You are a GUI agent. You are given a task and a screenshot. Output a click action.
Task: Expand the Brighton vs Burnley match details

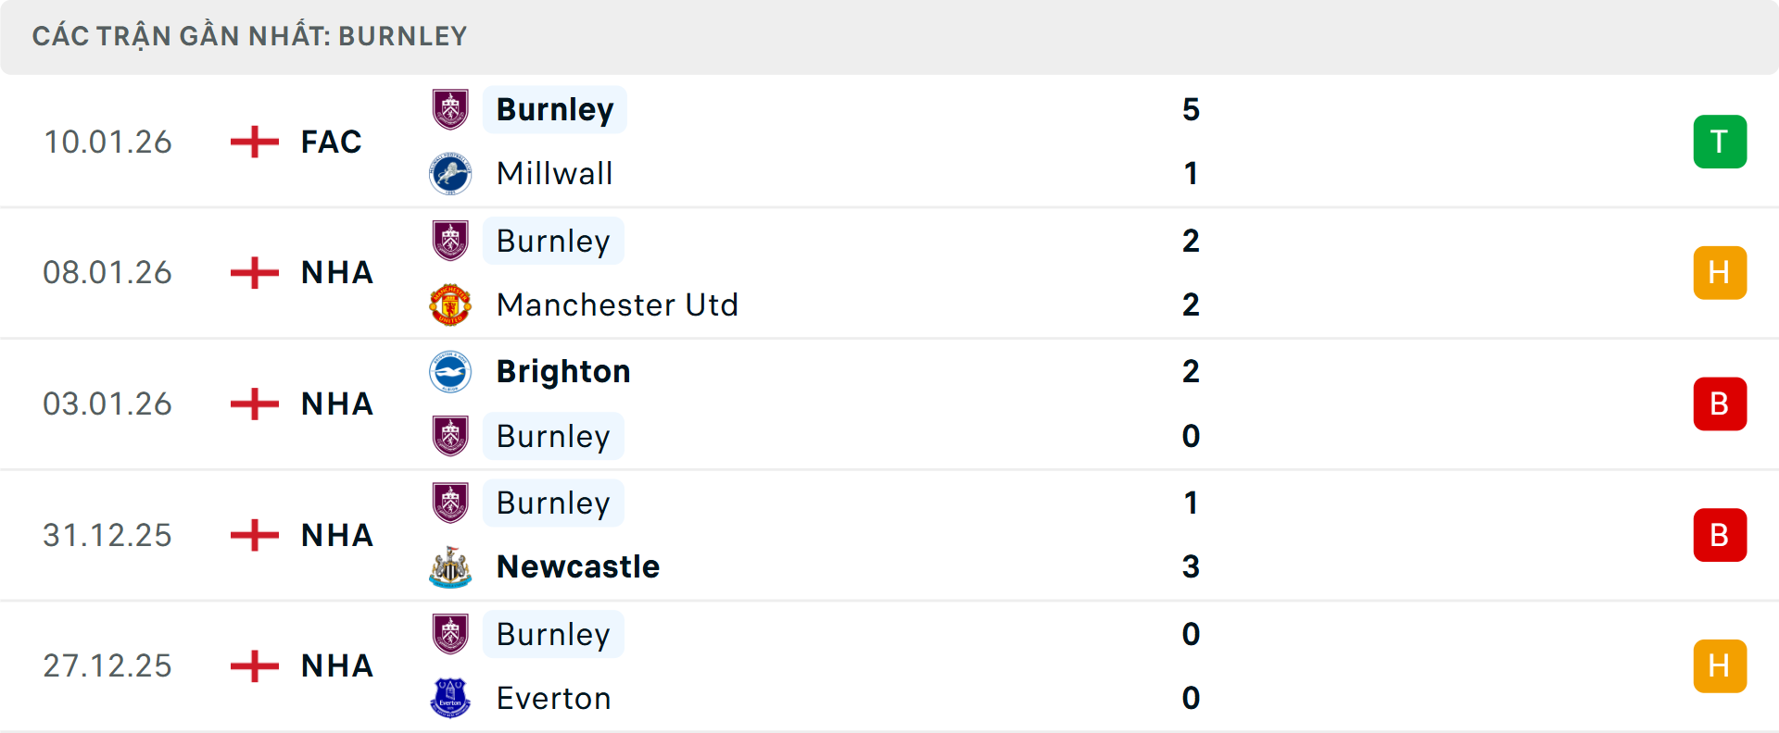pos(889,404)
